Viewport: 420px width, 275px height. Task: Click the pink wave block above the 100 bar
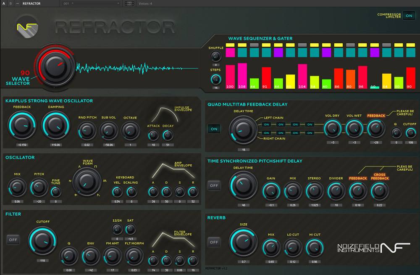point(230,53)
